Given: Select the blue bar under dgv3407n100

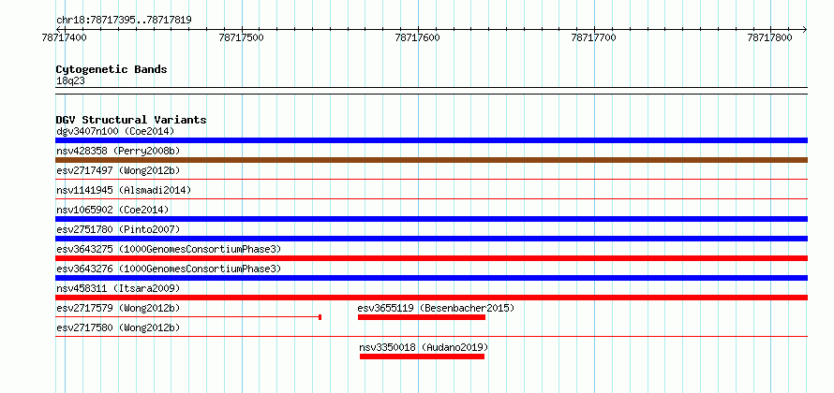Looking at the screenshot, I should click(431, 140).
